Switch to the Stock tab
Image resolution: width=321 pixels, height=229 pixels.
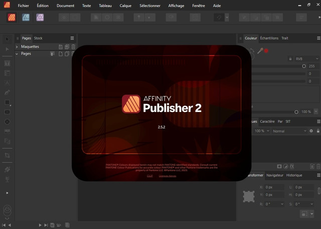[38, 38]
